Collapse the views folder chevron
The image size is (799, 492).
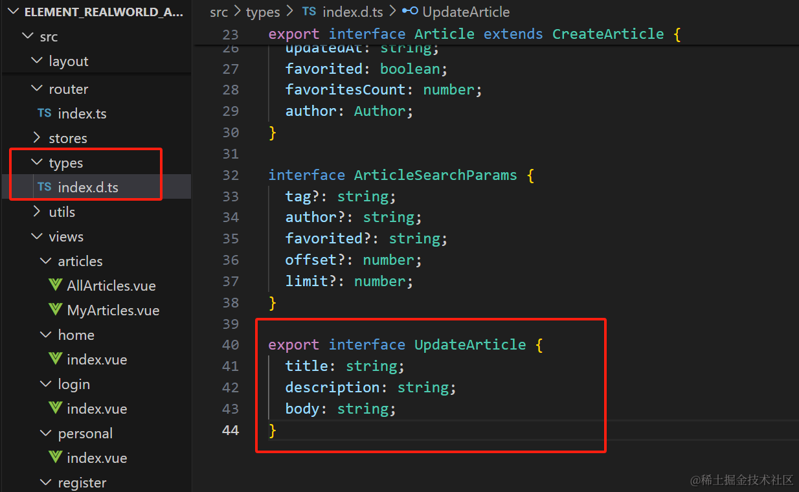point(37,236)
